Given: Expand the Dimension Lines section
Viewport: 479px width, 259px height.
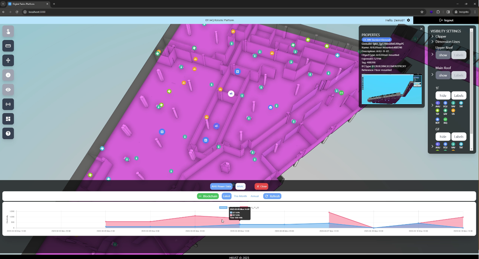Looking at the screenshot, I should (433, 42).
